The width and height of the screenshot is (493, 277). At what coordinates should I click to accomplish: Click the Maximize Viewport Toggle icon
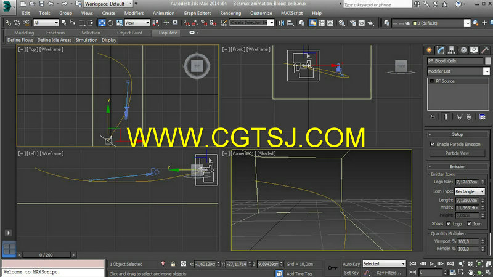click(488, 272)
